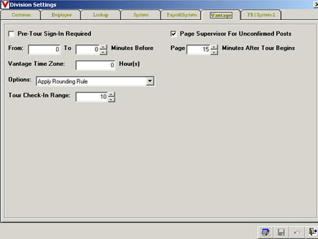Expand the Options dropdown arrow
The width and height of the screenshot is (318, 239).
(x=150, y=81)
